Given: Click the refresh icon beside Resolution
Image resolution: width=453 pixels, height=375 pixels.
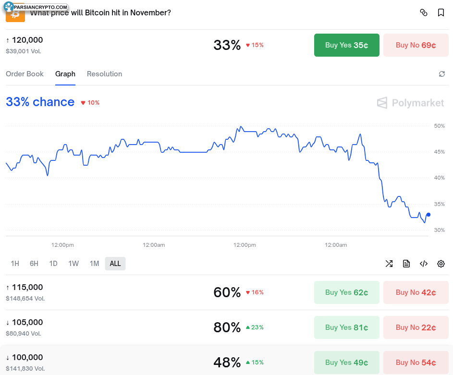Looking at the screenshot, I should click(x=441, y=74).
